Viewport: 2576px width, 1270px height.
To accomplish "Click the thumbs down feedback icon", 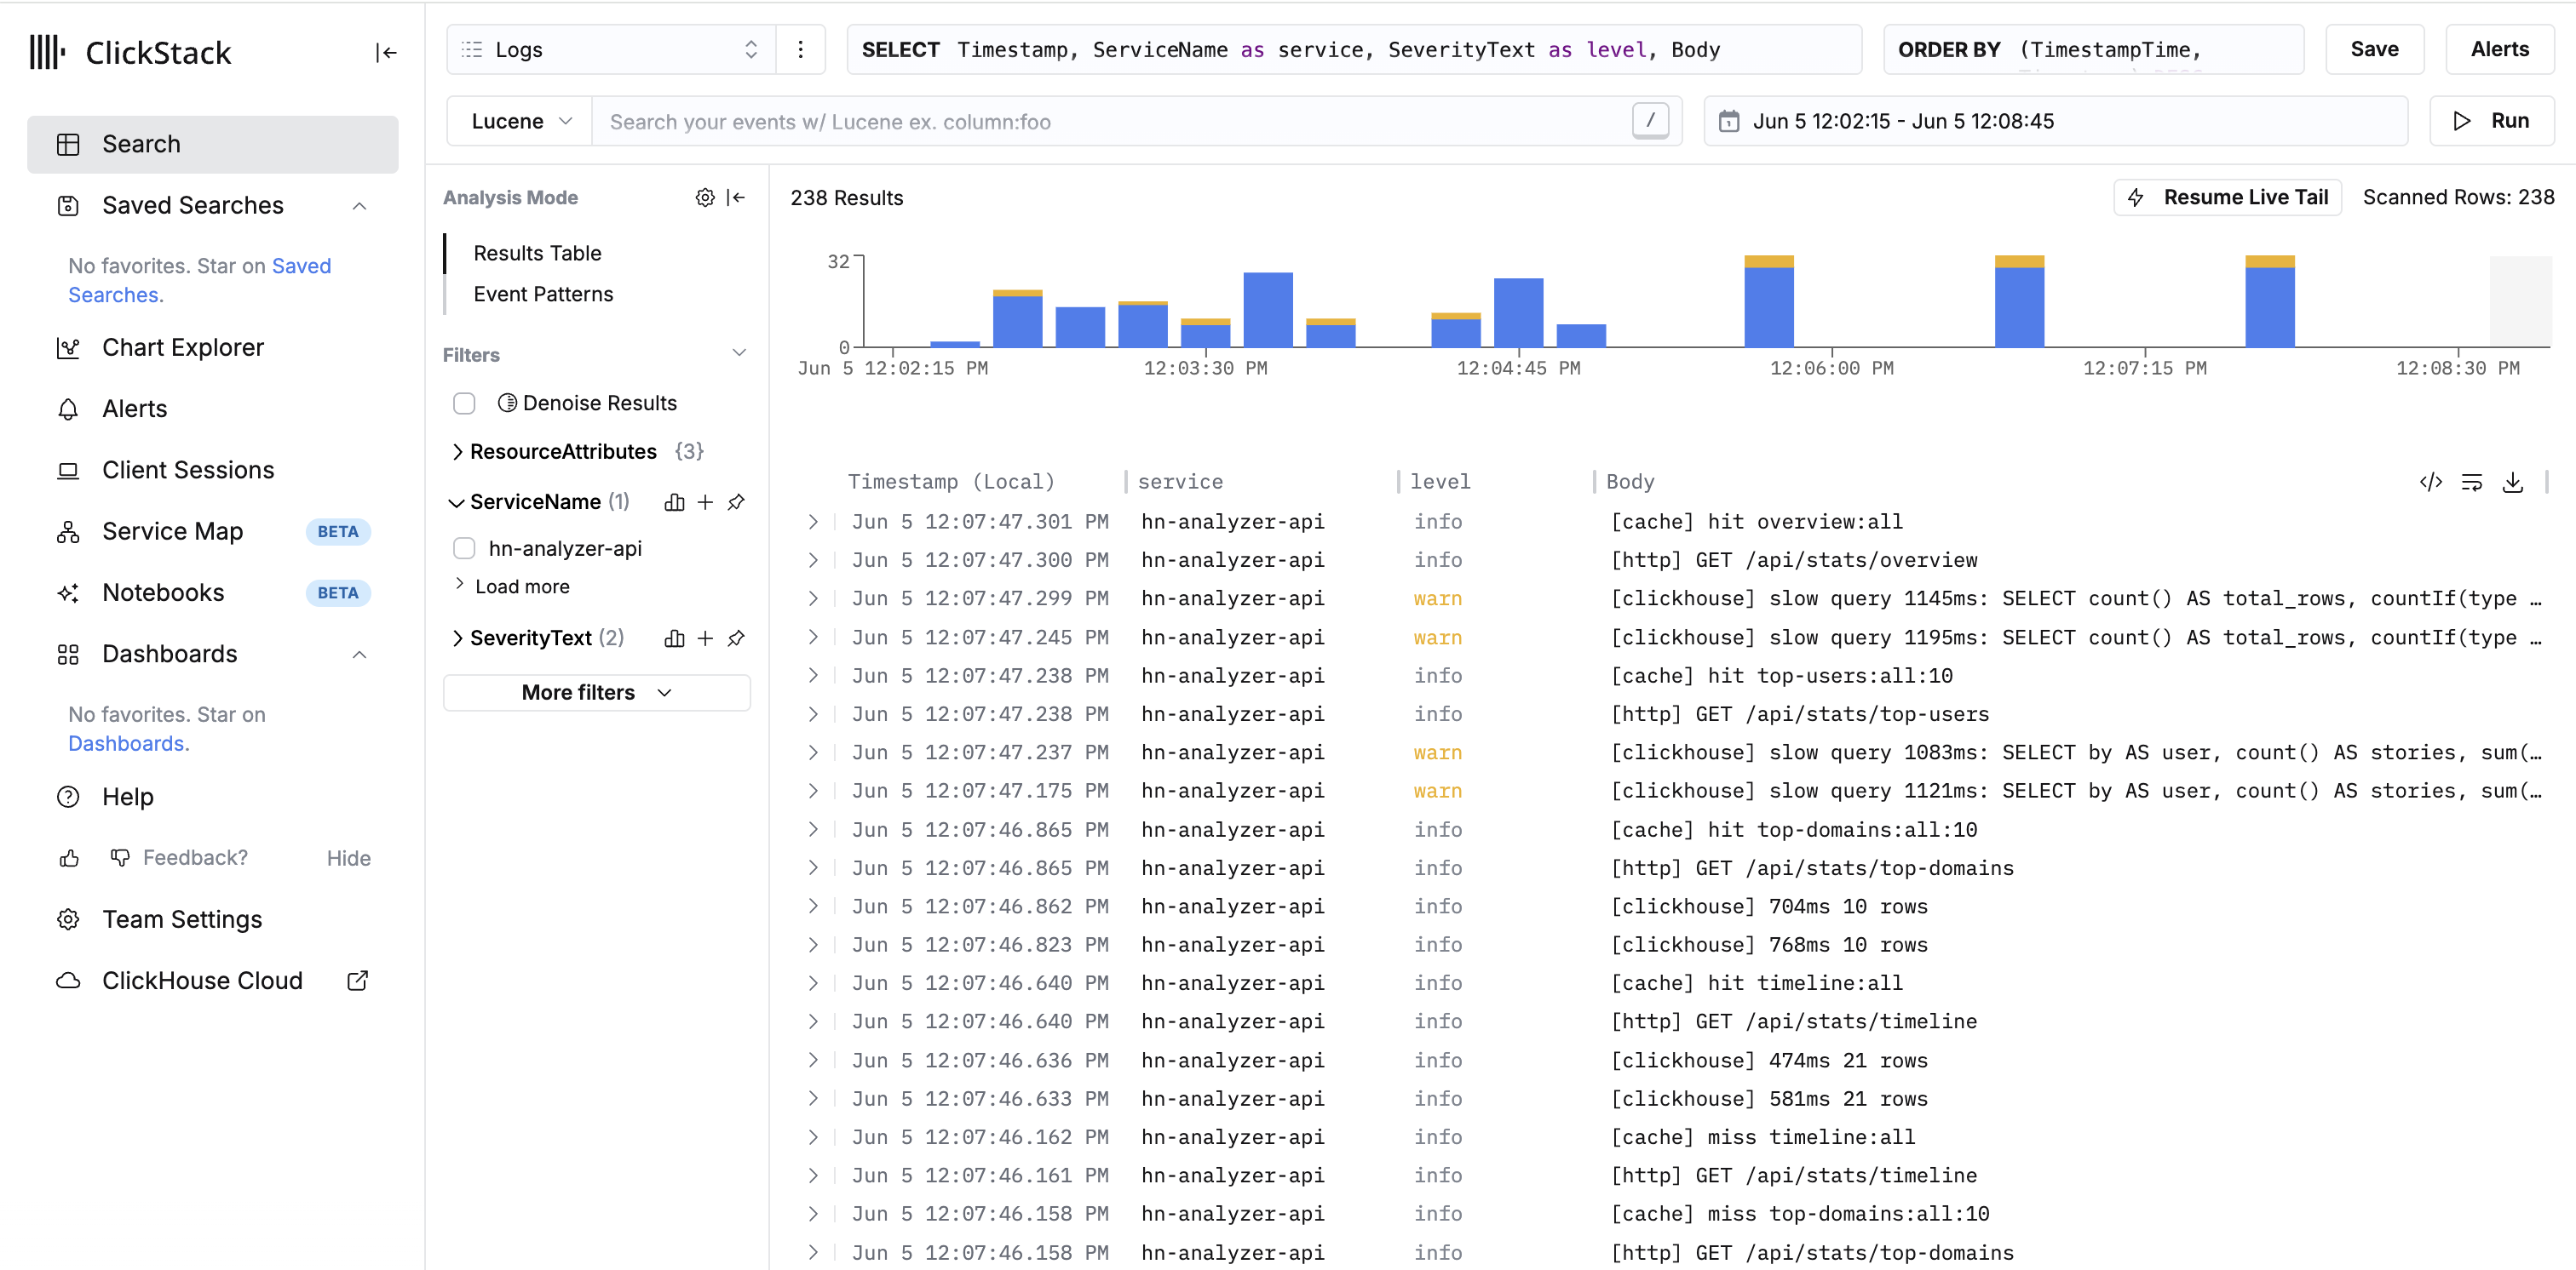I will [120, 858].
